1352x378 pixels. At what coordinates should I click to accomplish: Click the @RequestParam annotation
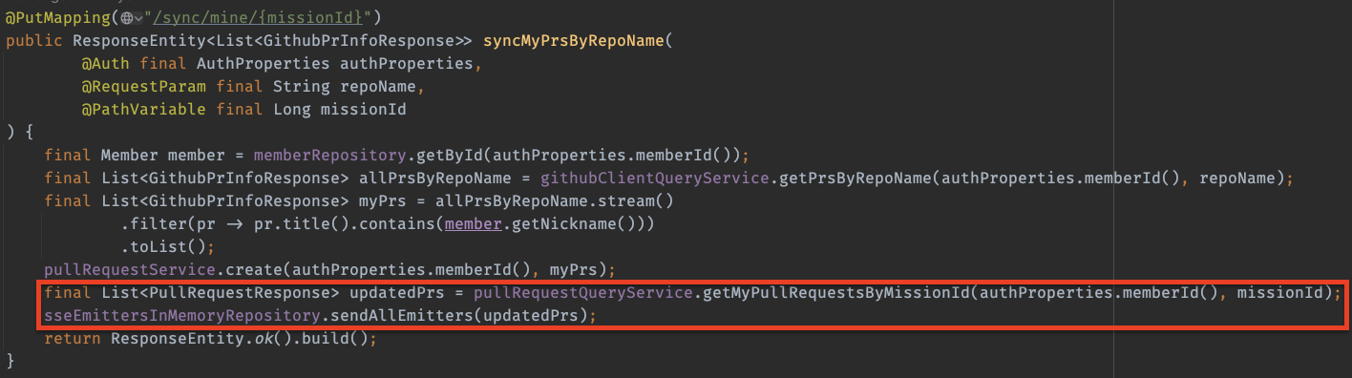[x=144, y=86]
